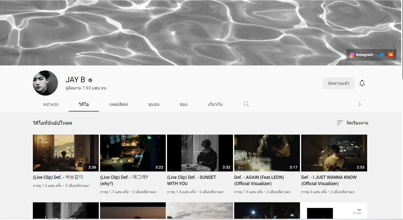This screenshot has width=403, height=220.
Task: Open the SoundCloud icon link
Action: [x=390, y=55]
